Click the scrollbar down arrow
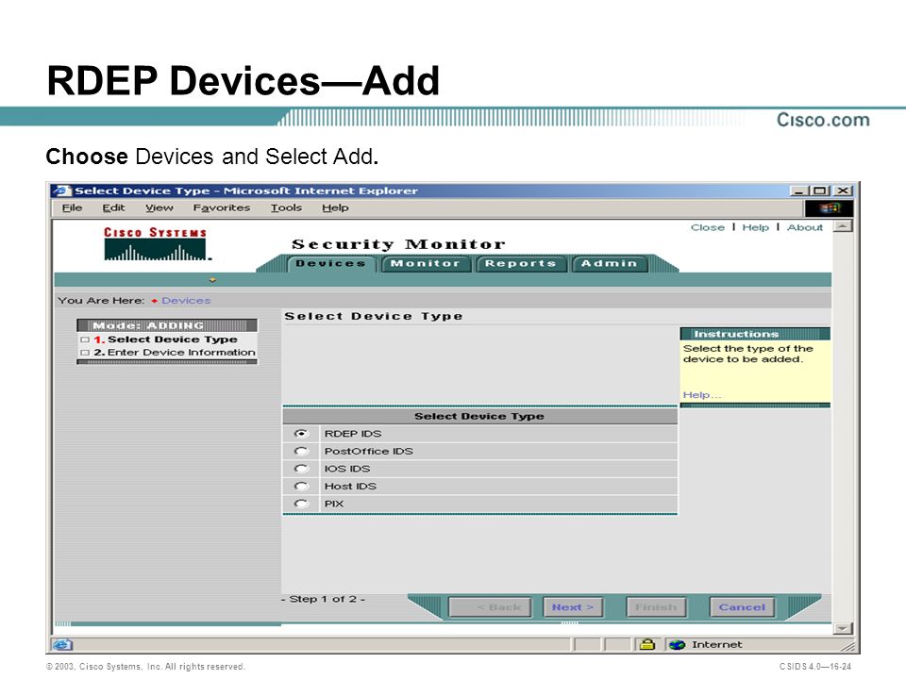Image resolution: width=906 pixels, height=679 pixels. click(843, 628)
